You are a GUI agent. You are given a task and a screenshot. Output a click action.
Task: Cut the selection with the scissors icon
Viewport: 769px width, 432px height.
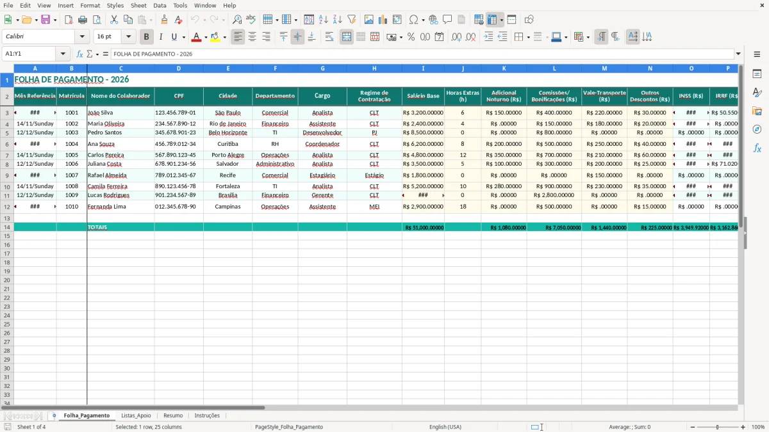pyautogui.click(x=114, y=20)
